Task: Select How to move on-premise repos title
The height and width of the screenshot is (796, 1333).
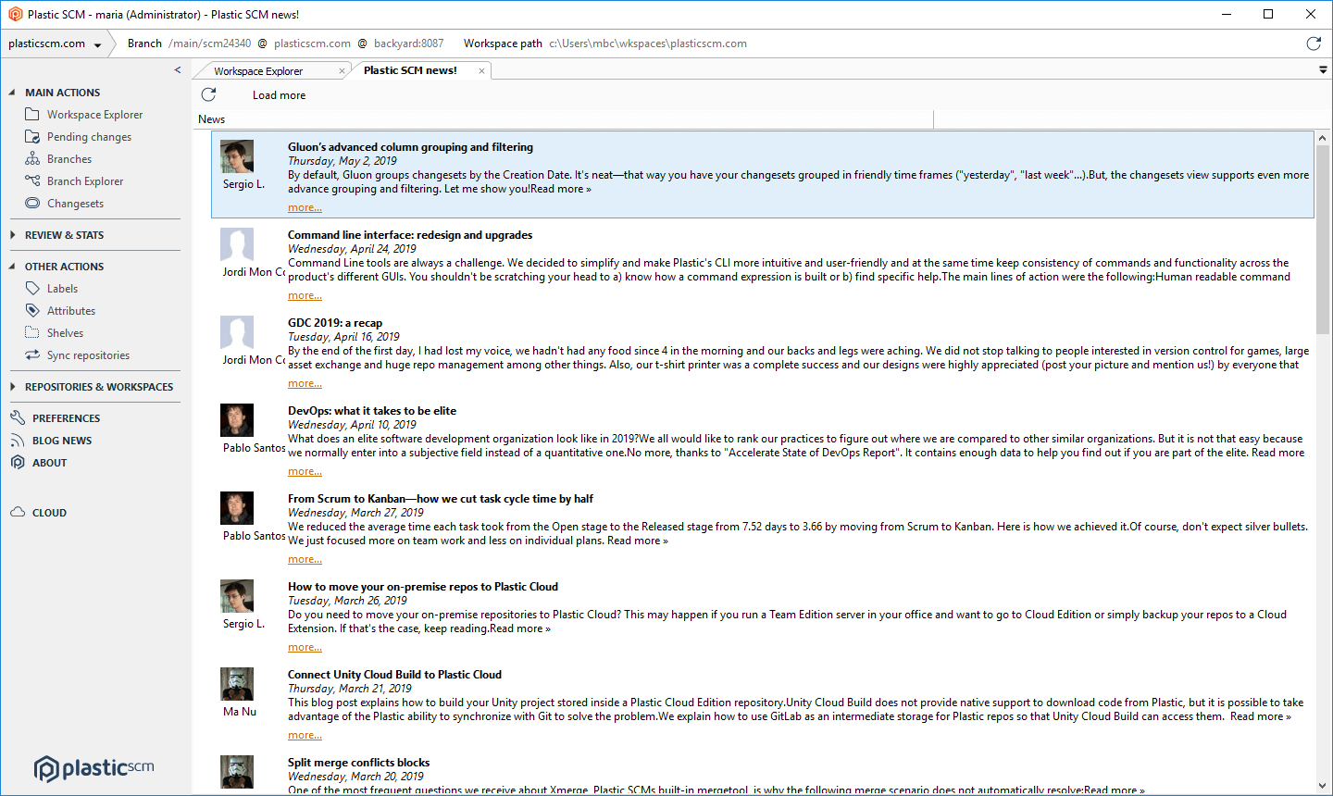Action: tap(423, 587)
